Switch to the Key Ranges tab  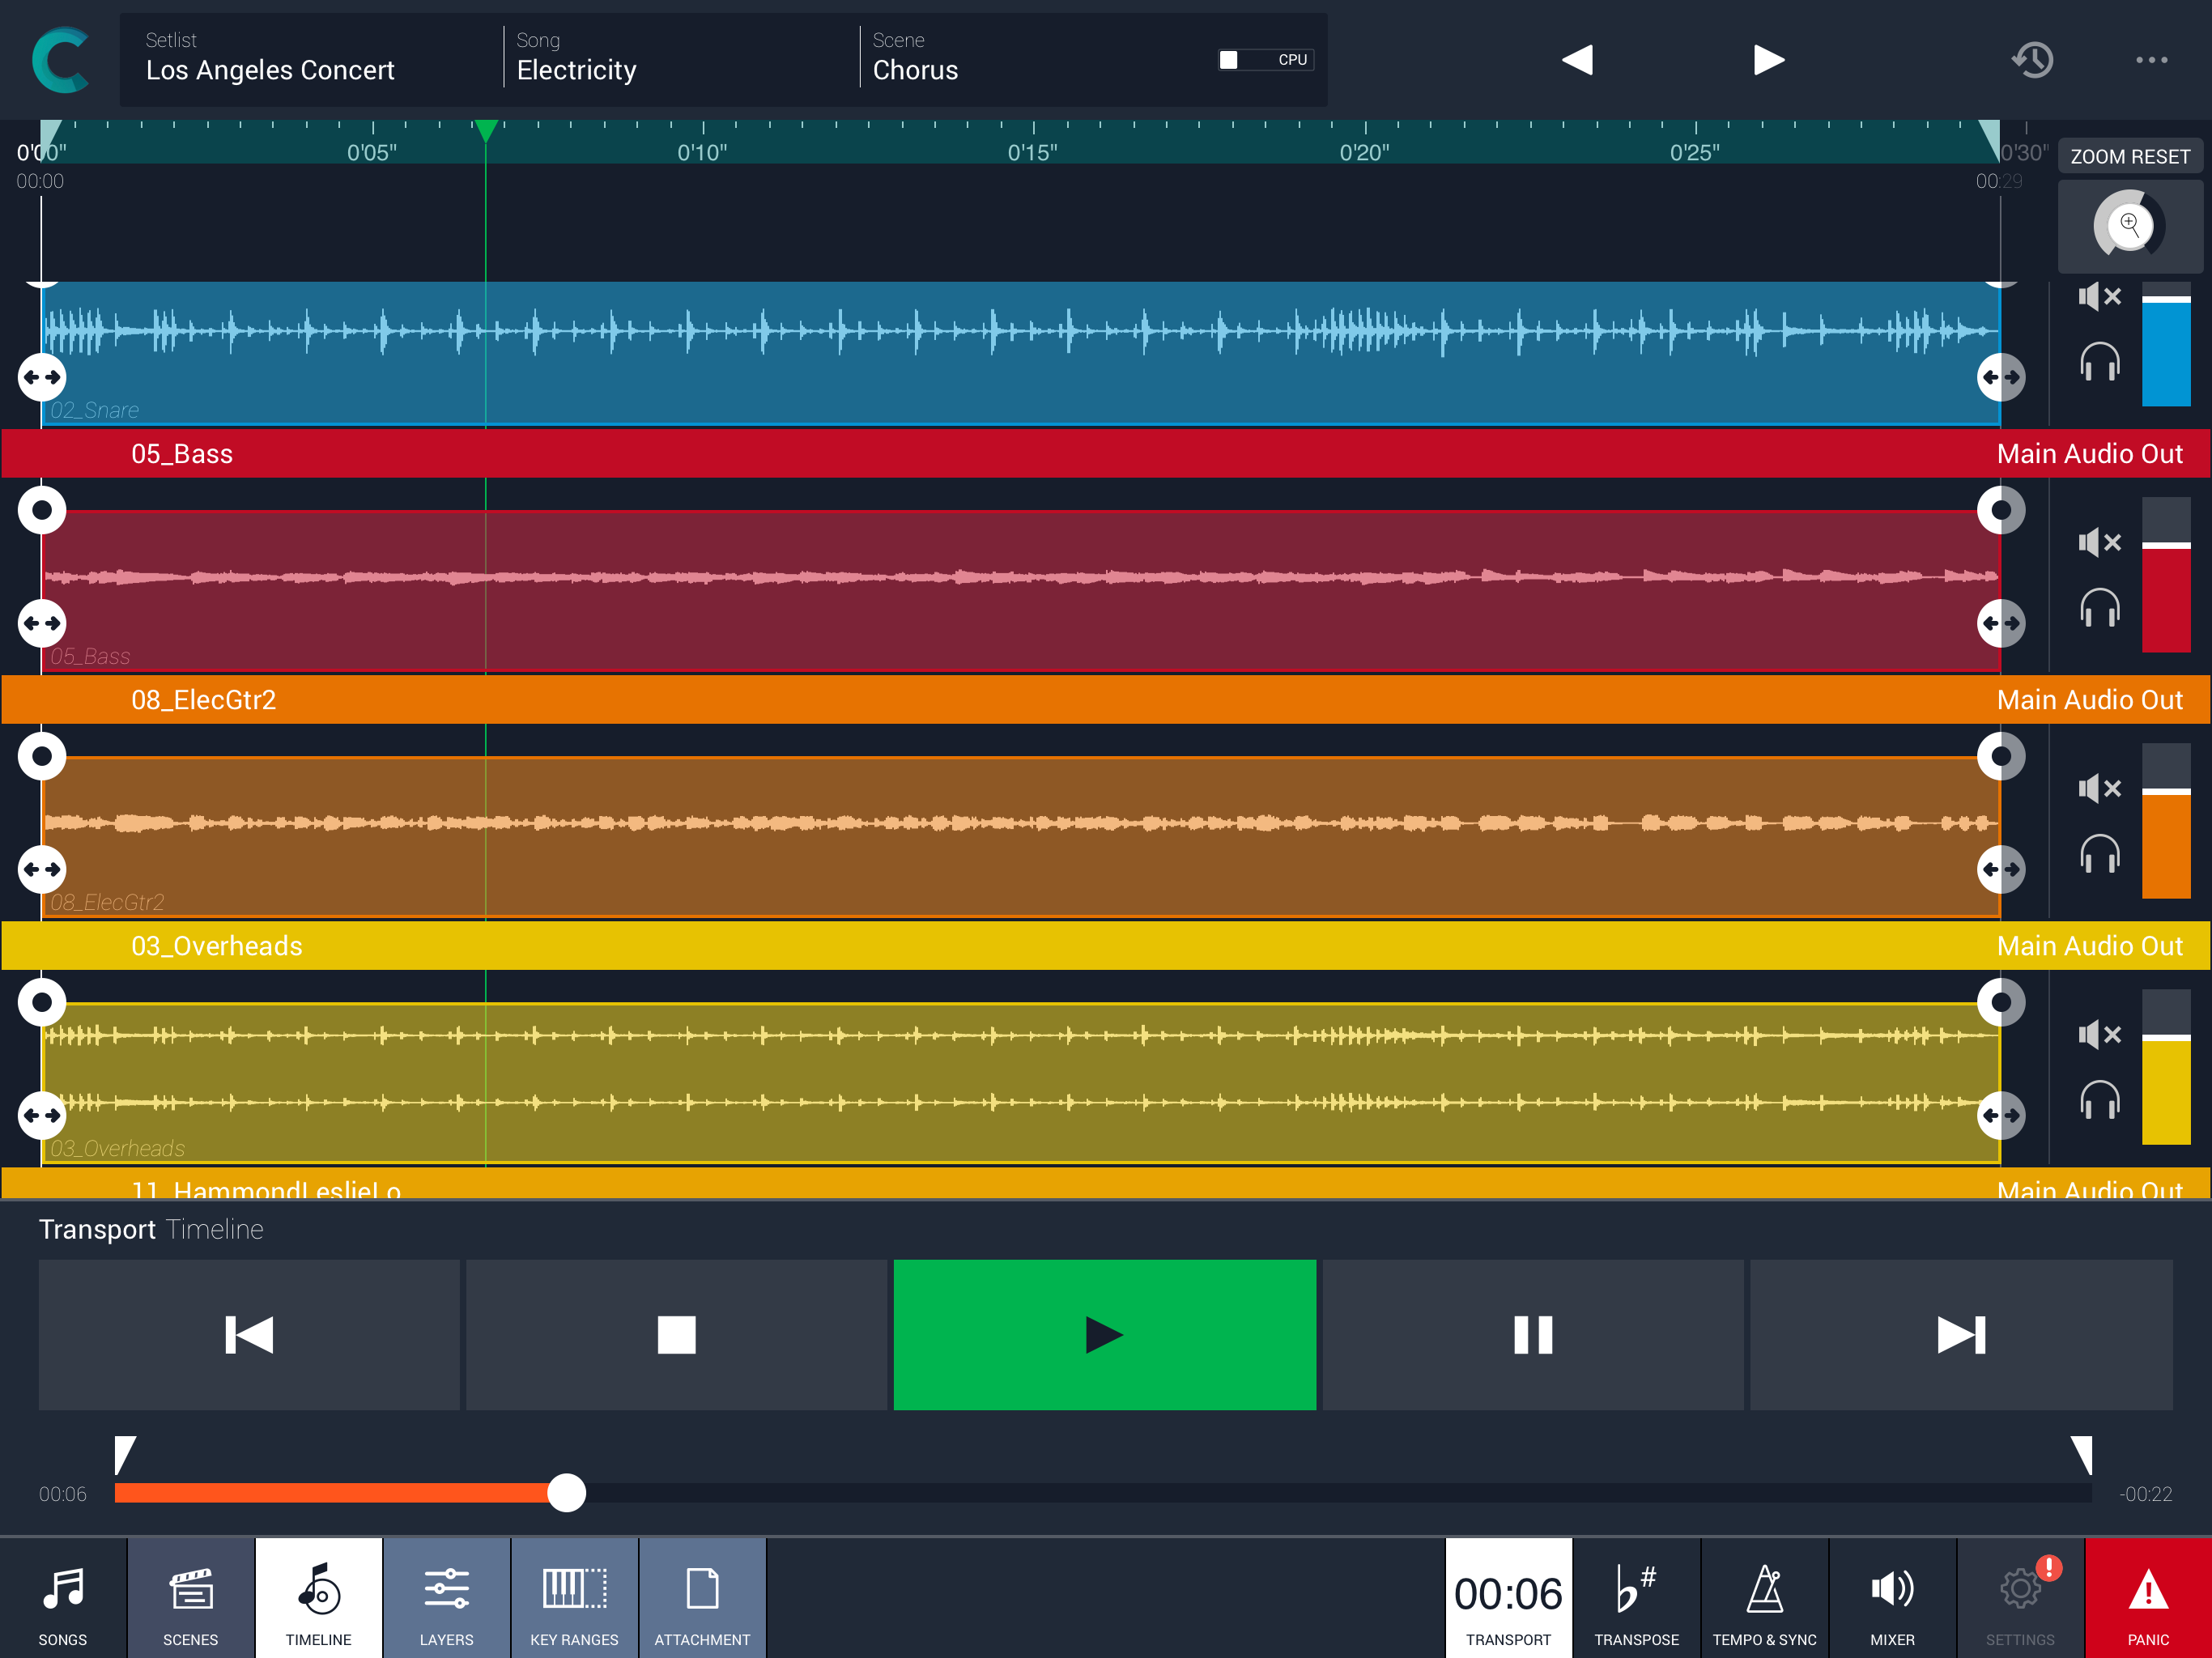pyautogui.click(x=574, y=1598)
